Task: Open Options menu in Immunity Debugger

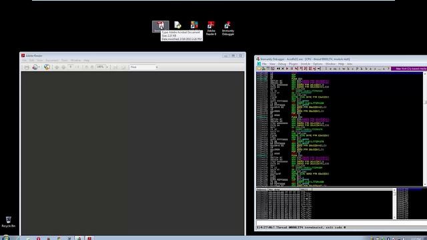Action: coord(318,64)
